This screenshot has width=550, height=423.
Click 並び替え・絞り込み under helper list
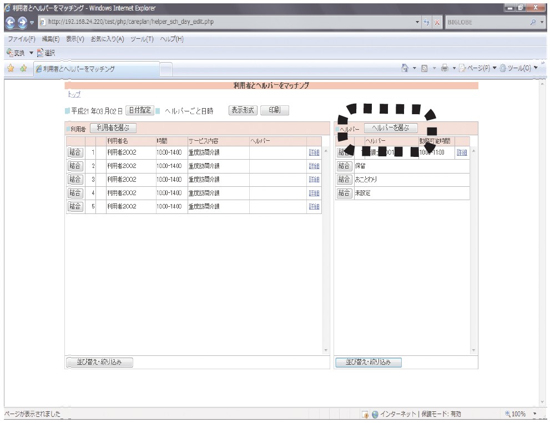(369, 362)
